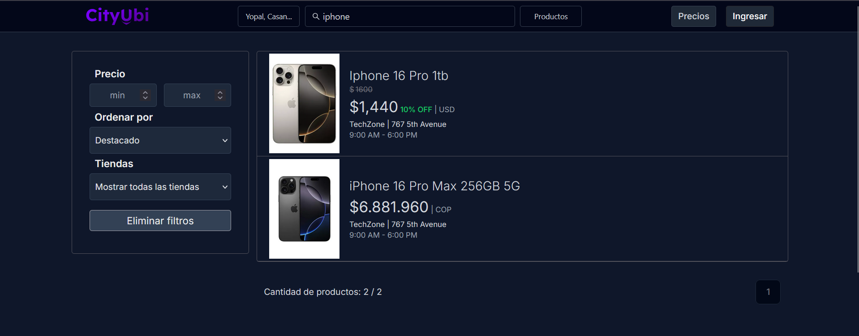Click the min price stepper arrows

pyautogui.click(x=145, y=95)
